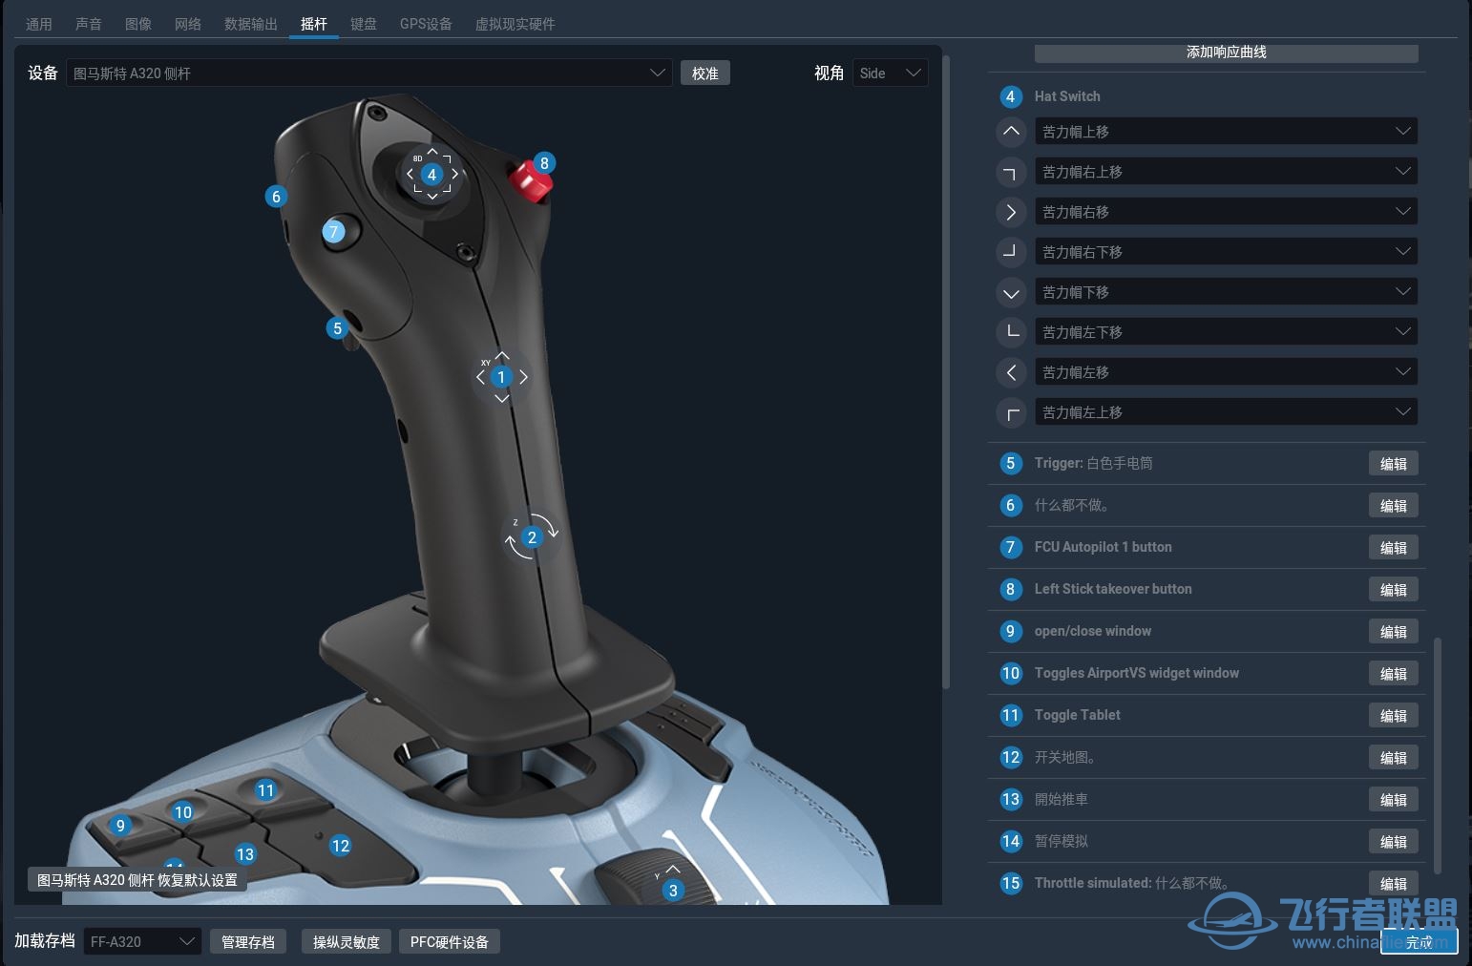The height and width of the screenshot is (966, 1472).
Task: Click hat down direction icon in list
Action: pos(1011,292)
